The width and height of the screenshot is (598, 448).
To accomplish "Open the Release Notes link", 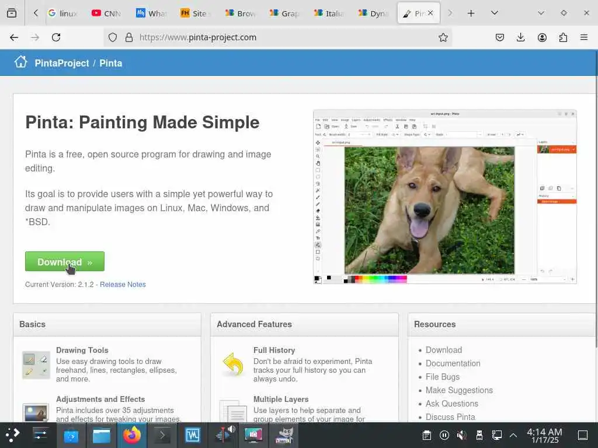I will (123, 284).
